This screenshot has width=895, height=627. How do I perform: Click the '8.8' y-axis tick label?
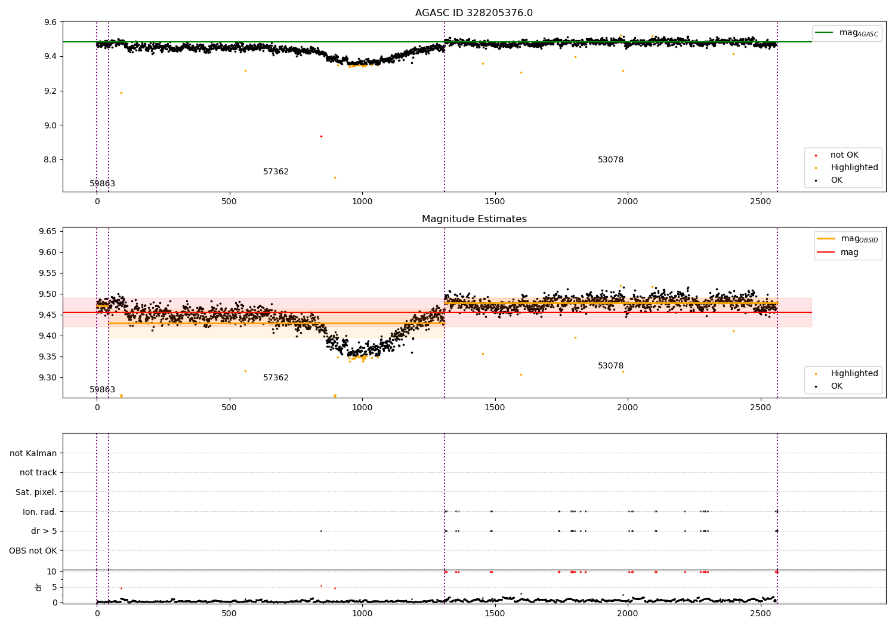(x=51, y=160)
